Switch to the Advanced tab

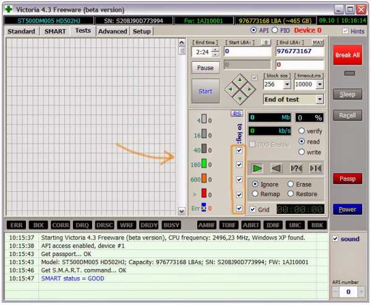tap(113, 32)
